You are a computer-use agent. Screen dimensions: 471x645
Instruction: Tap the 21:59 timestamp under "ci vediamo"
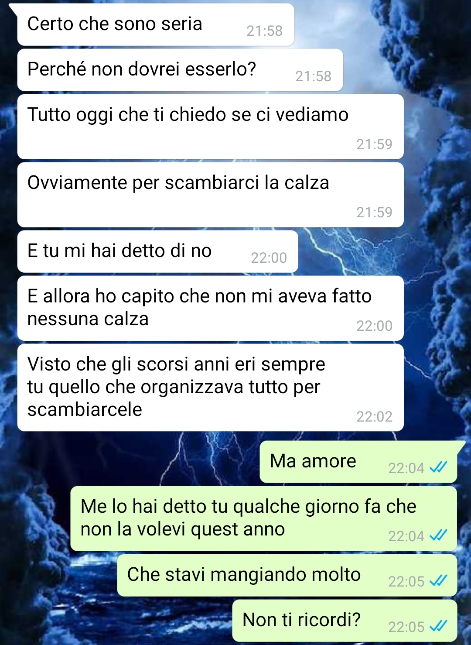pyautogui.click(x=374, y=144)
